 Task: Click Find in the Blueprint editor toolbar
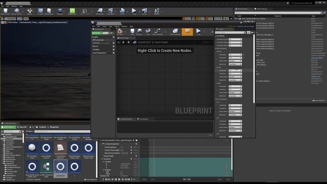[x=148, y=32]
